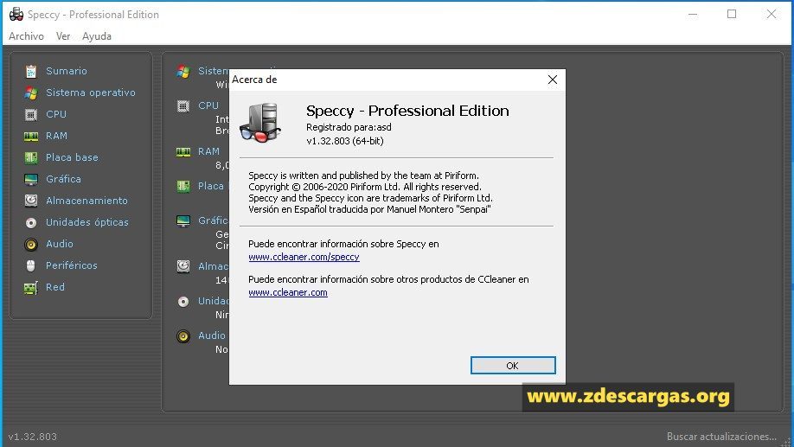This screenshot has width=794, height=447.
Task: Open the Ver menu
Action: point(63,36)
